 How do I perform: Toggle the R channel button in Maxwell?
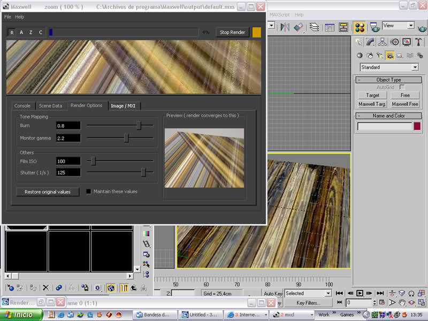click(x=12, y=32)
